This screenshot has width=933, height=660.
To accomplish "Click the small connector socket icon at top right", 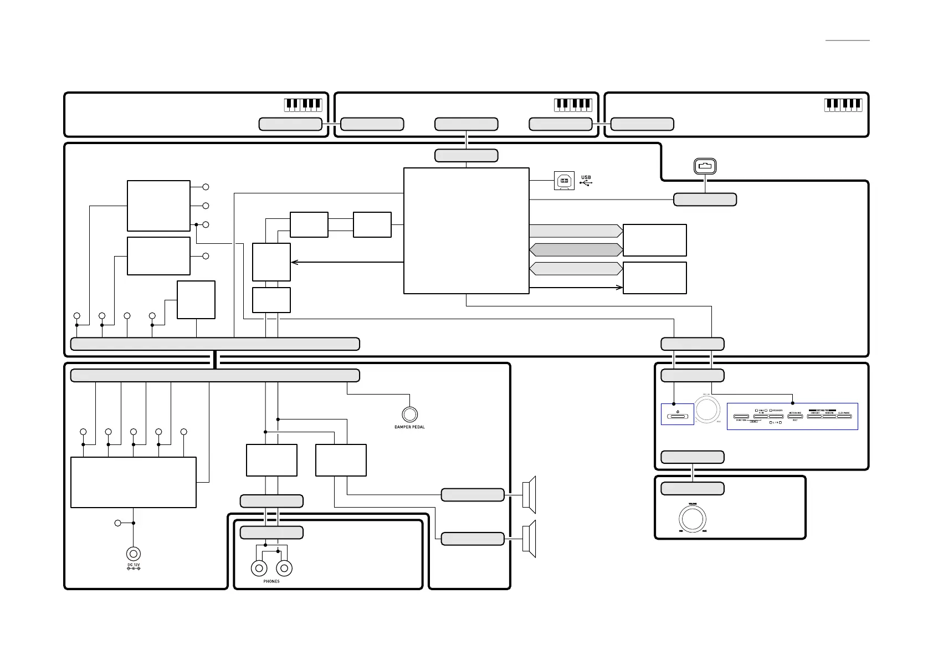I will click(705, 166).
